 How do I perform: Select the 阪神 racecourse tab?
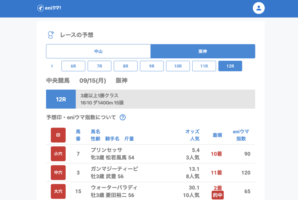coord(203,51)
